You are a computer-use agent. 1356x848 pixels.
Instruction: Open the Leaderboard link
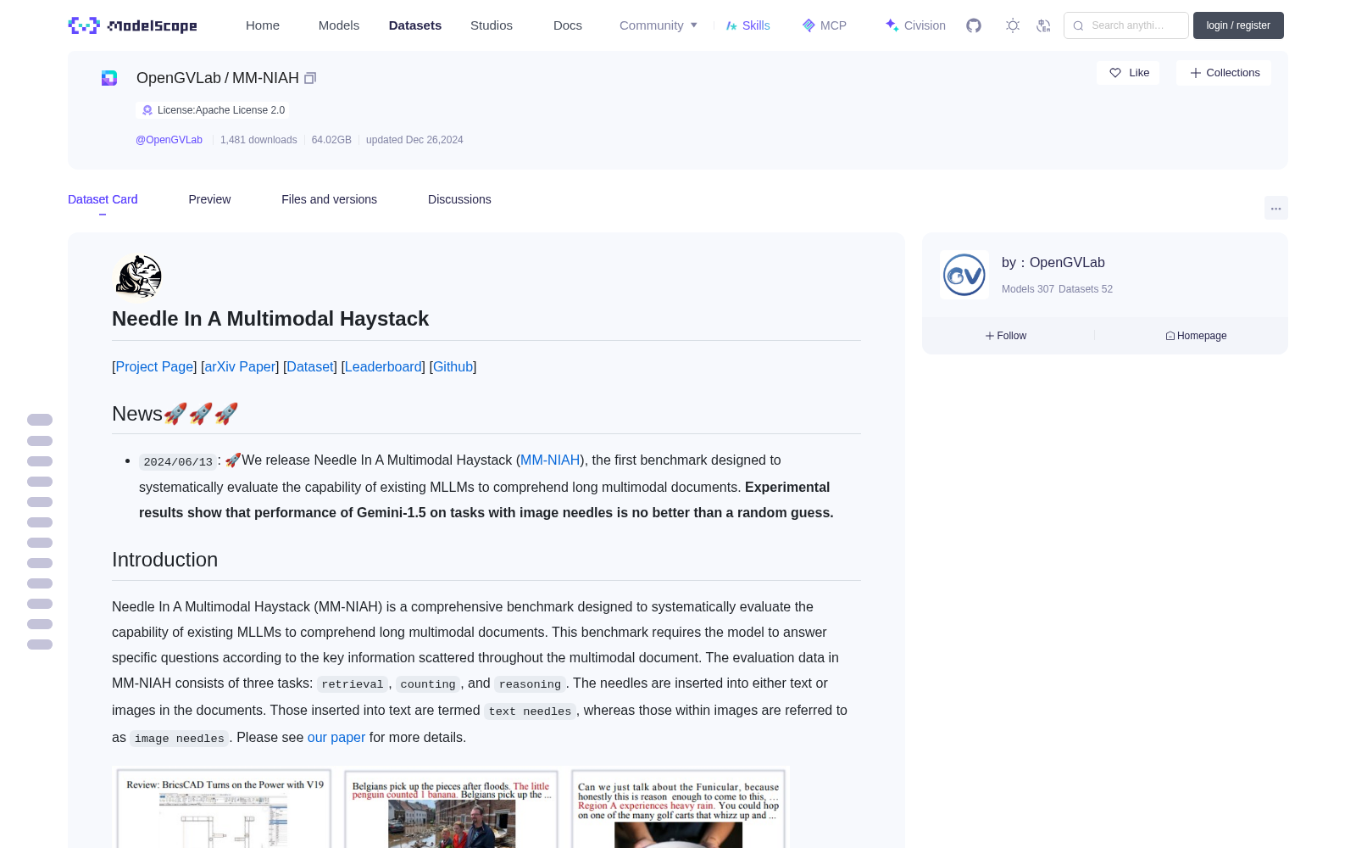click(x=383, y=366)
